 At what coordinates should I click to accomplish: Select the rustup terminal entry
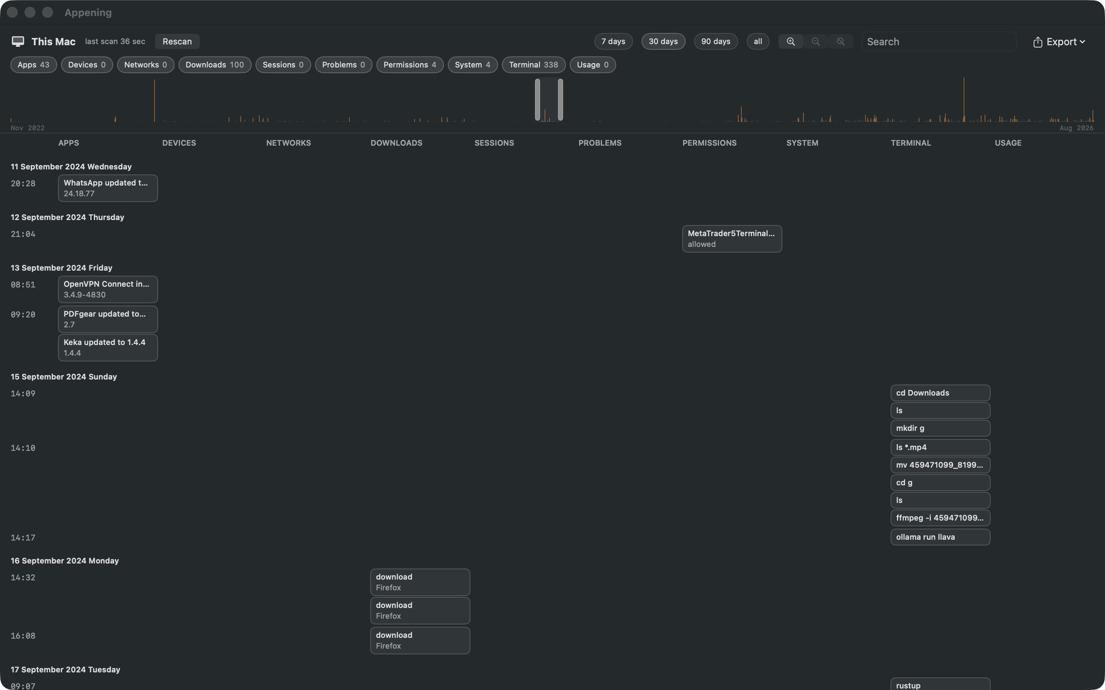pyautogui.click(x=940, y=684)
